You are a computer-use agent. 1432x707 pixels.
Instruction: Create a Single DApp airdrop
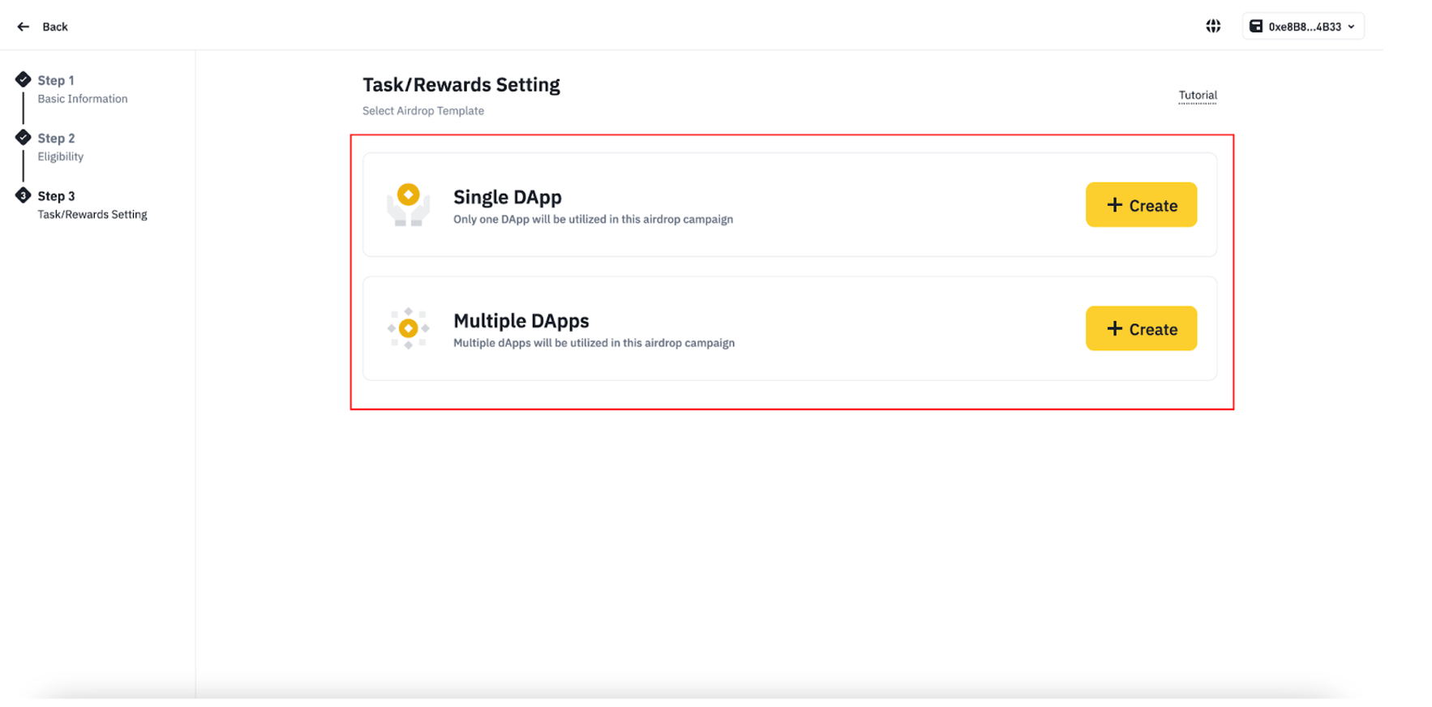pyautogui.click(x=1140, y=205)
